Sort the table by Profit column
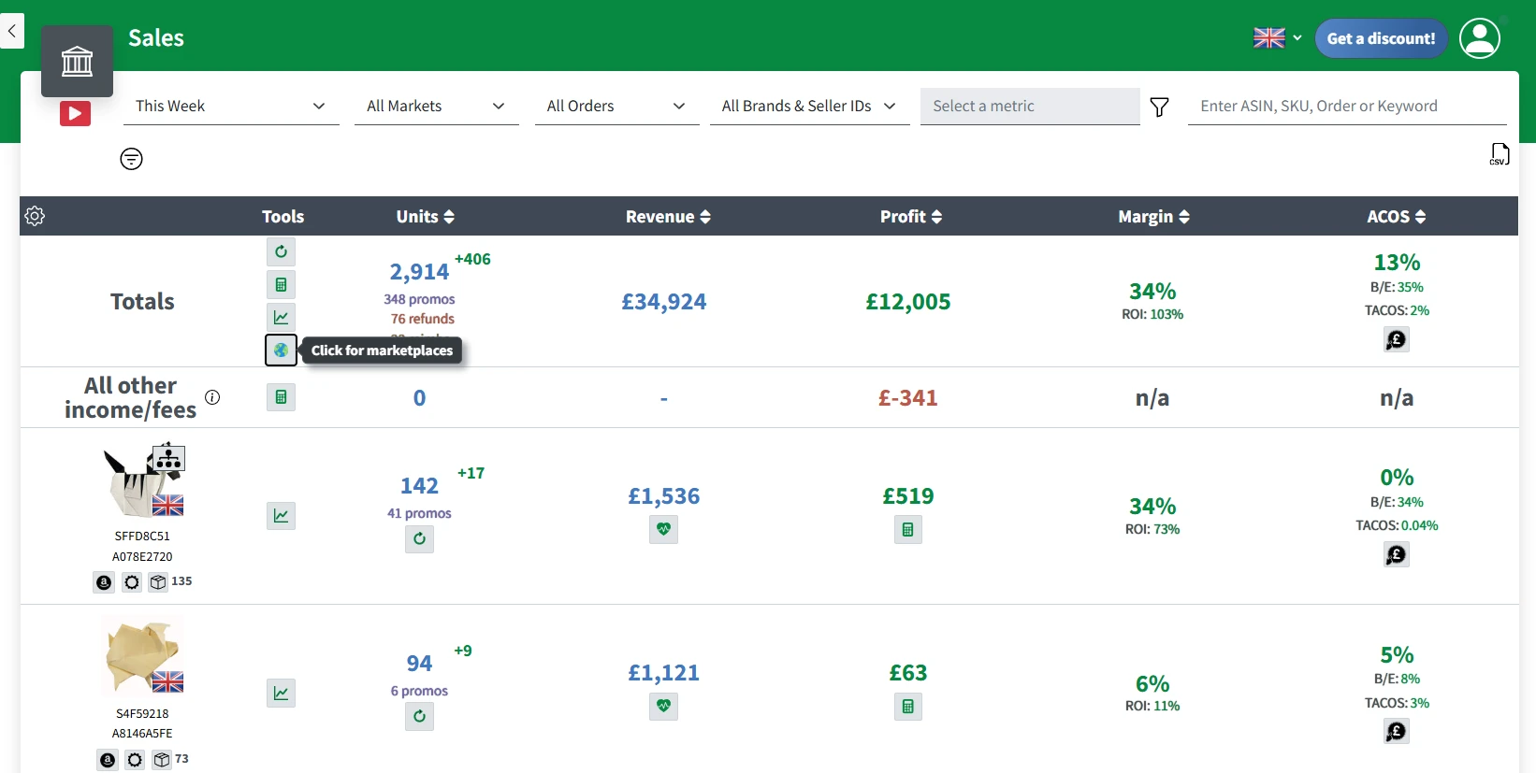The image size is (1536, 773). point(911,217)
